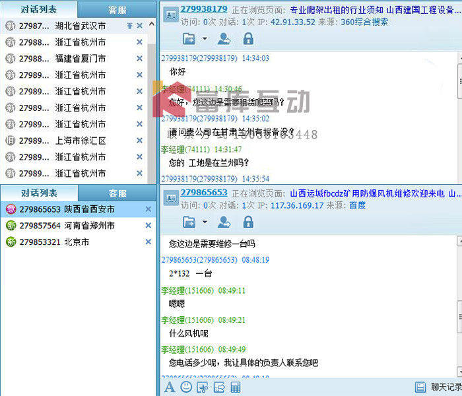Click transfer folder icon in 279865653 chat header
Viewport: 462px width, 396px height.
click(x=189, y=222)
